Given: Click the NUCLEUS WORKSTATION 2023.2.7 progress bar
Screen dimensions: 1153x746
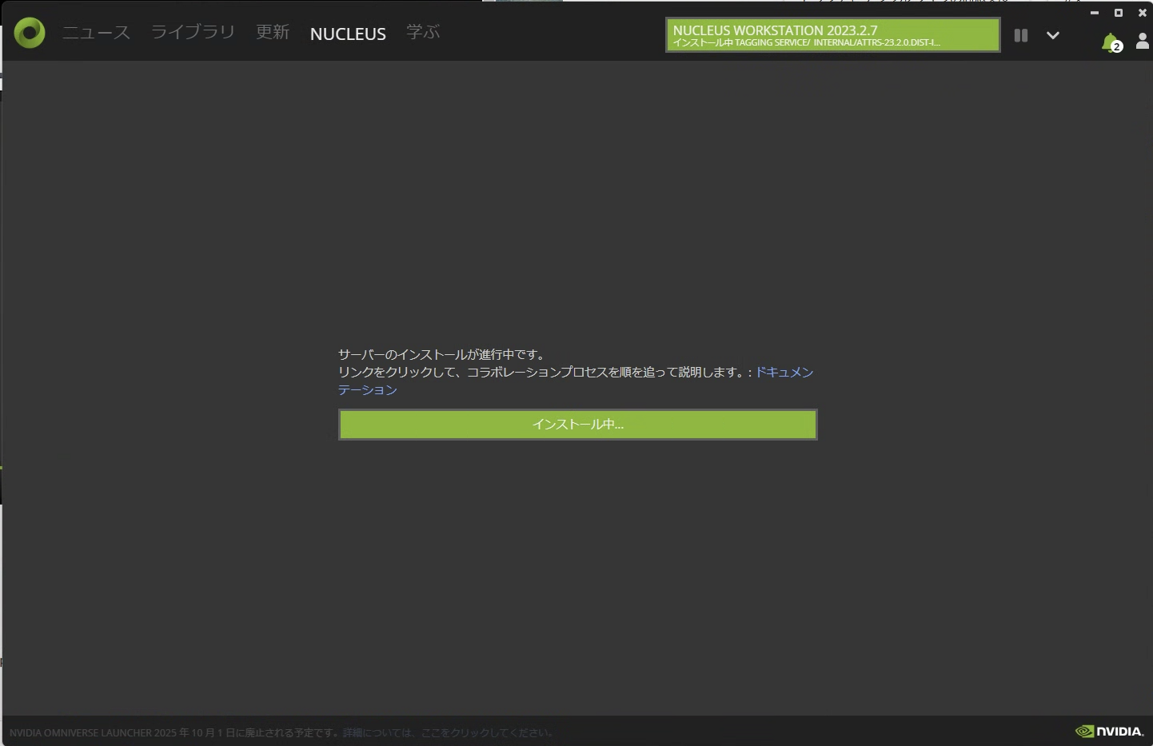Looking at the screenshot, I should 832,35.
